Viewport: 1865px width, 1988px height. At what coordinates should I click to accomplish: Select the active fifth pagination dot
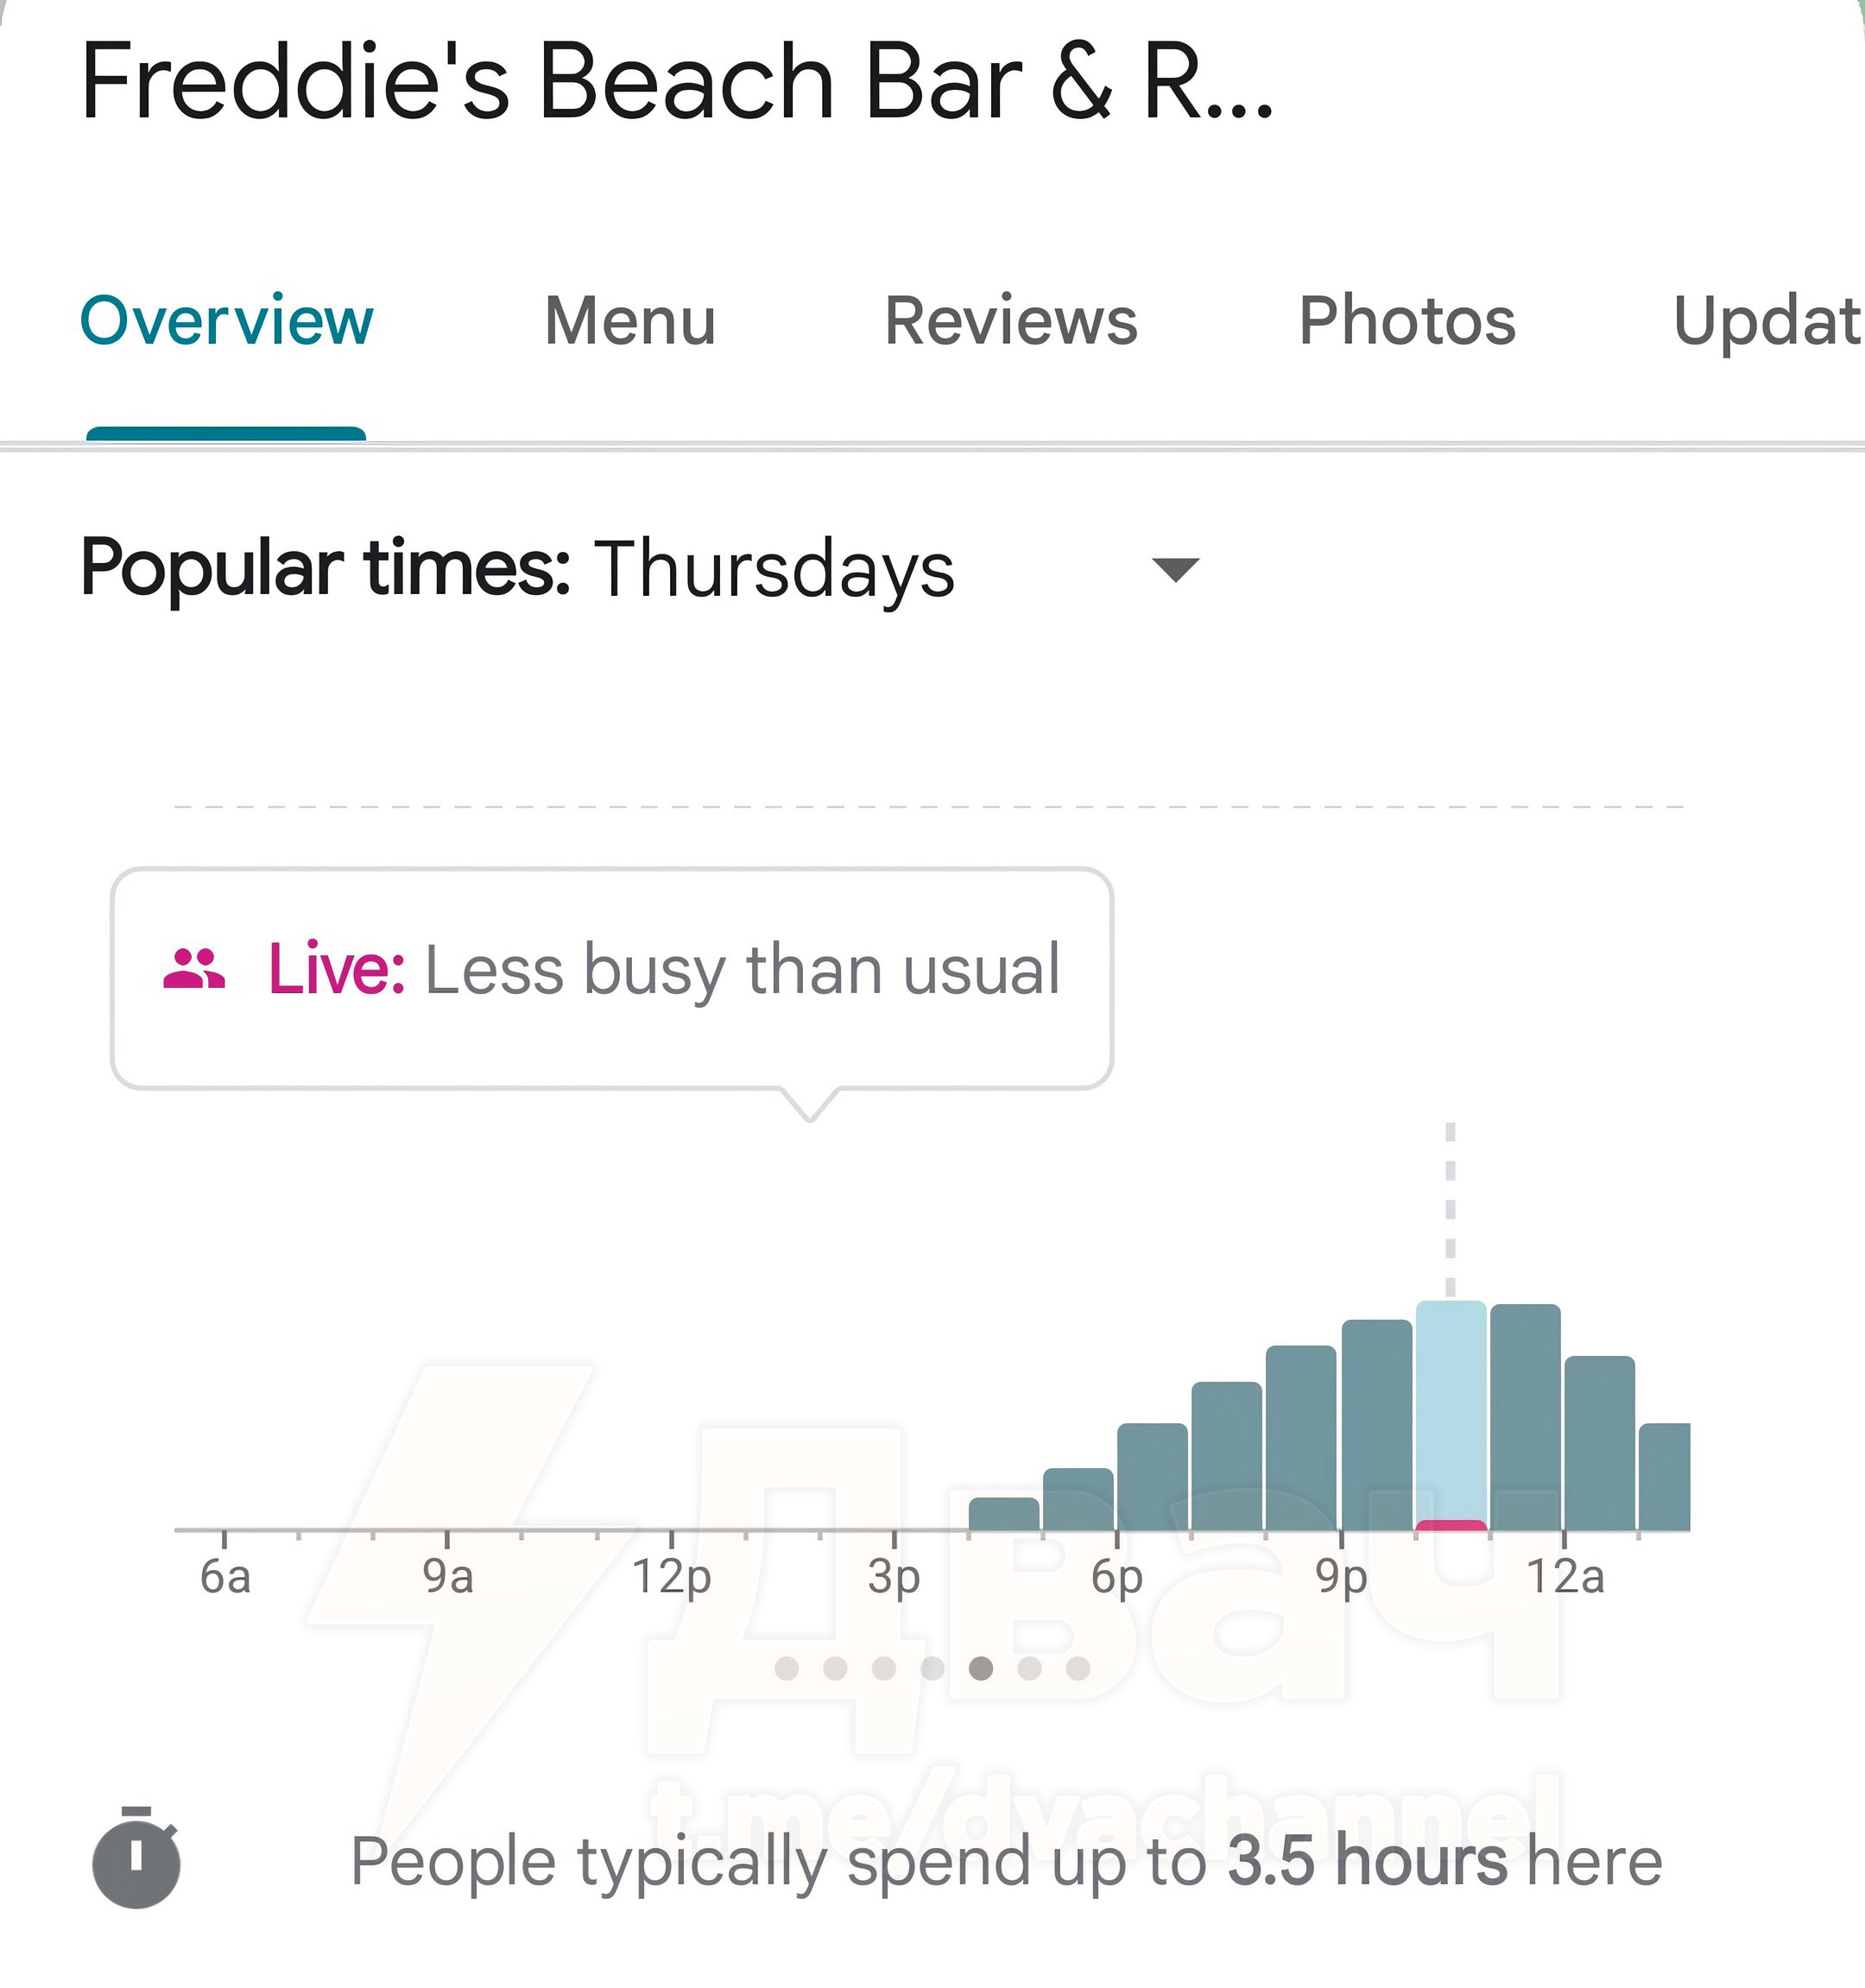tap(981, 1668)
